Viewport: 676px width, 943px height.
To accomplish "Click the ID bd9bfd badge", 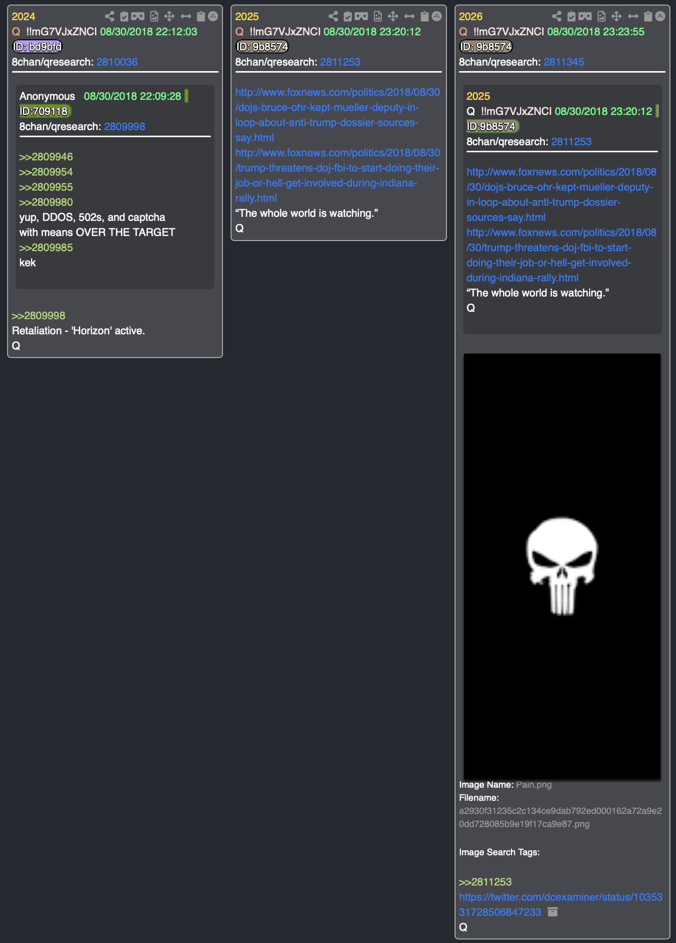I will 37,47.
